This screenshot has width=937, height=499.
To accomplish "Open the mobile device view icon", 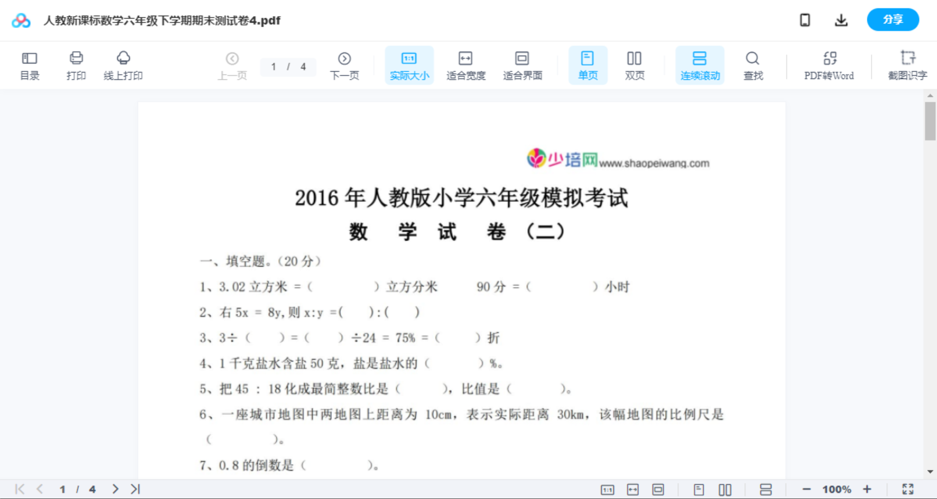I will coord(805,20).
